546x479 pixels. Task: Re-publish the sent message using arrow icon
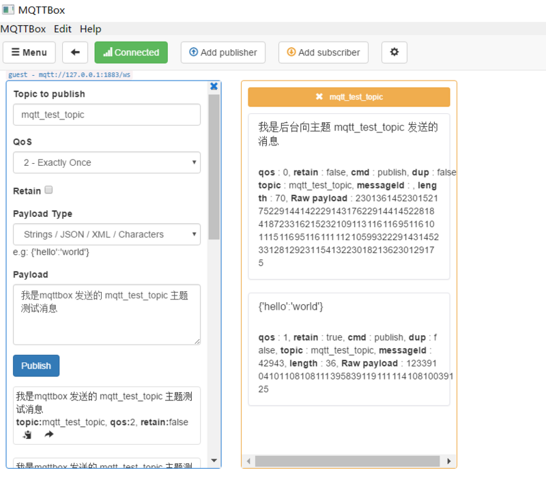48,435
